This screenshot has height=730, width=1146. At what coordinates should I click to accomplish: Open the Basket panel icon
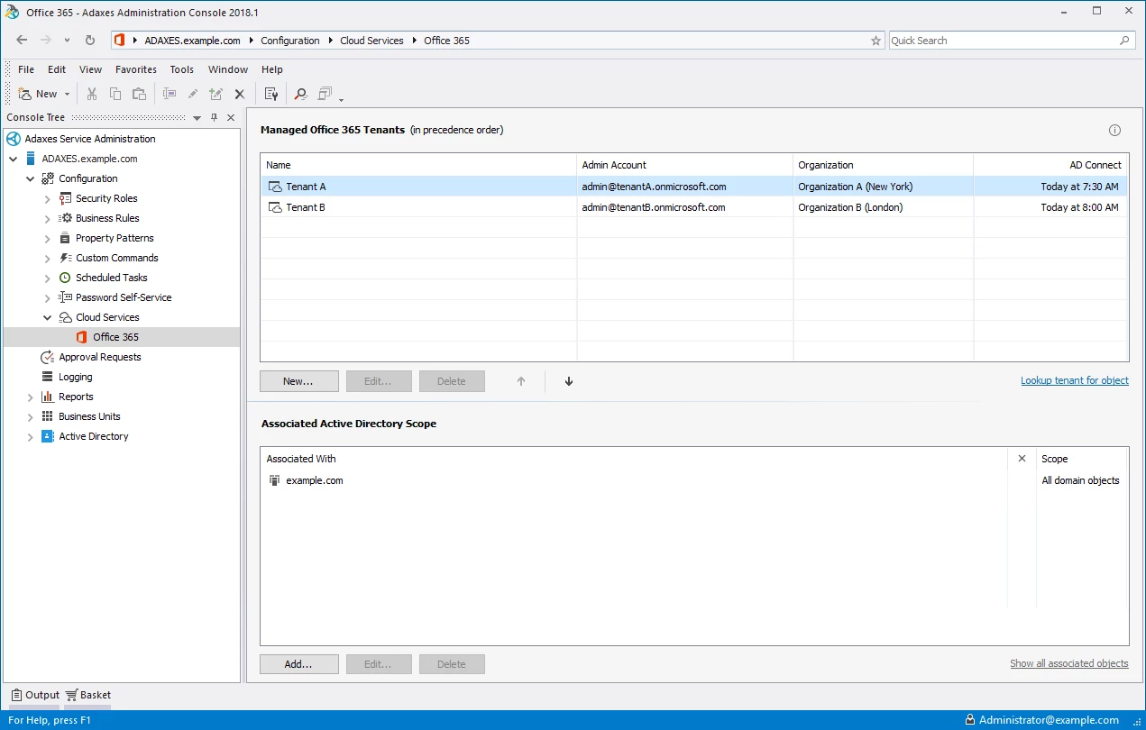(x=72, y=695)
